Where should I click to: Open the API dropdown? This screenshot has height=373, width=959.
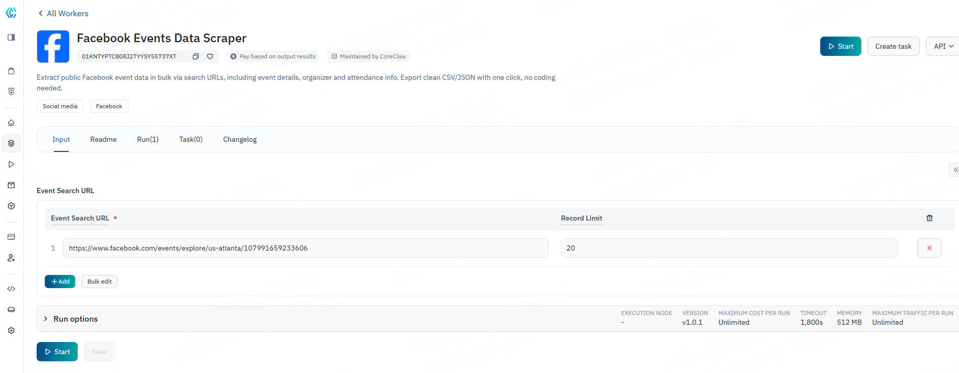pos(943,46)
